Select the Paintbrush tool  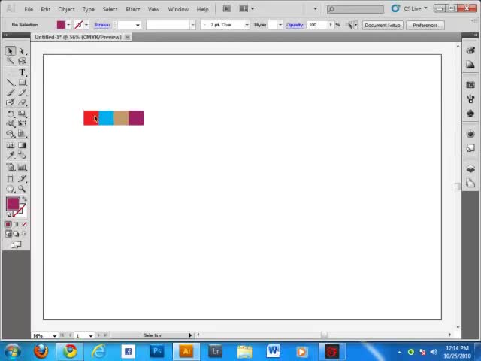click(x=10, y=93)
